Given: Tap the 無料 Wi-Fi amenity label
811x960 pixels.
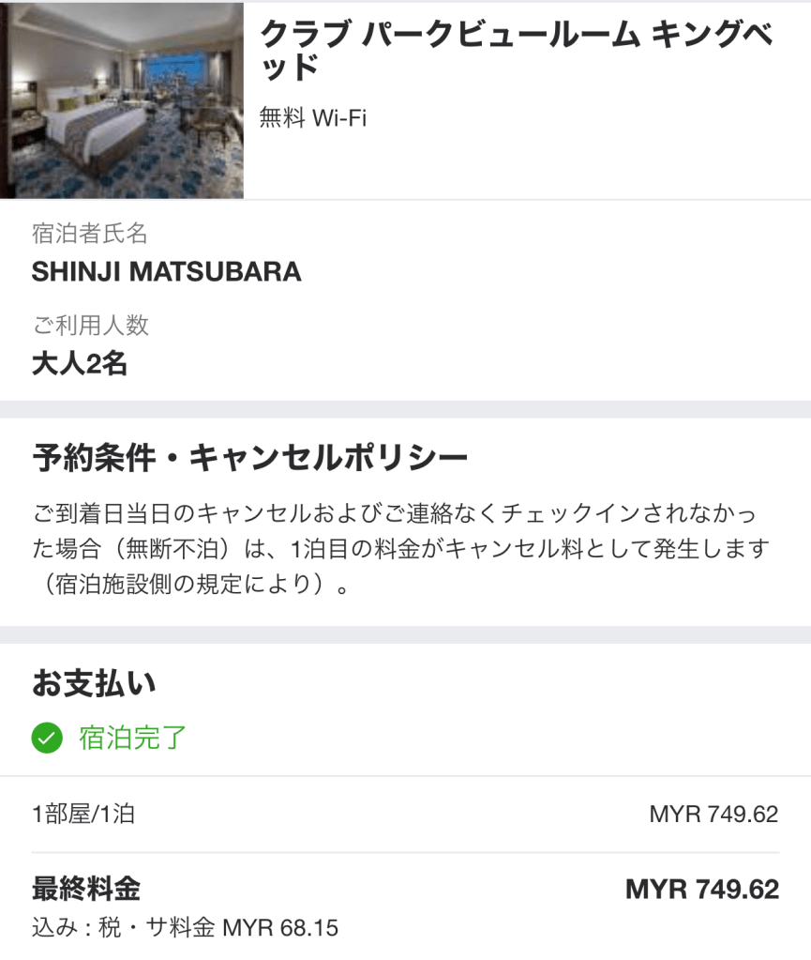Looking at the screenshot, I should [312, 119].
